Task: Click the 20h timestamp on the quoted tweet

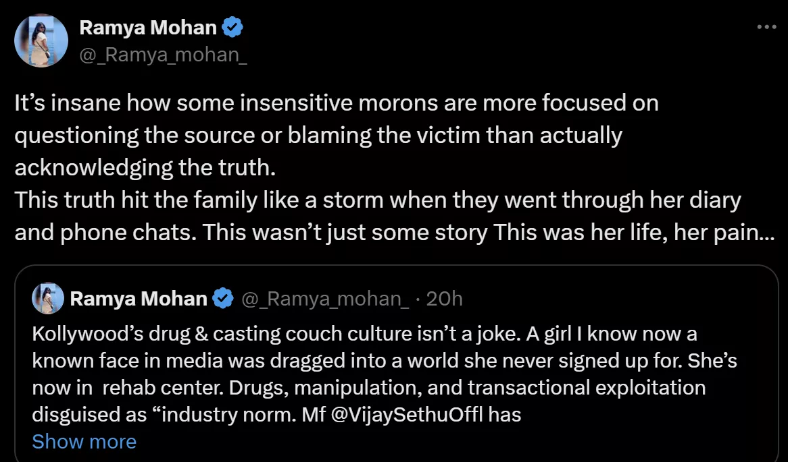Action: [445, 299]
